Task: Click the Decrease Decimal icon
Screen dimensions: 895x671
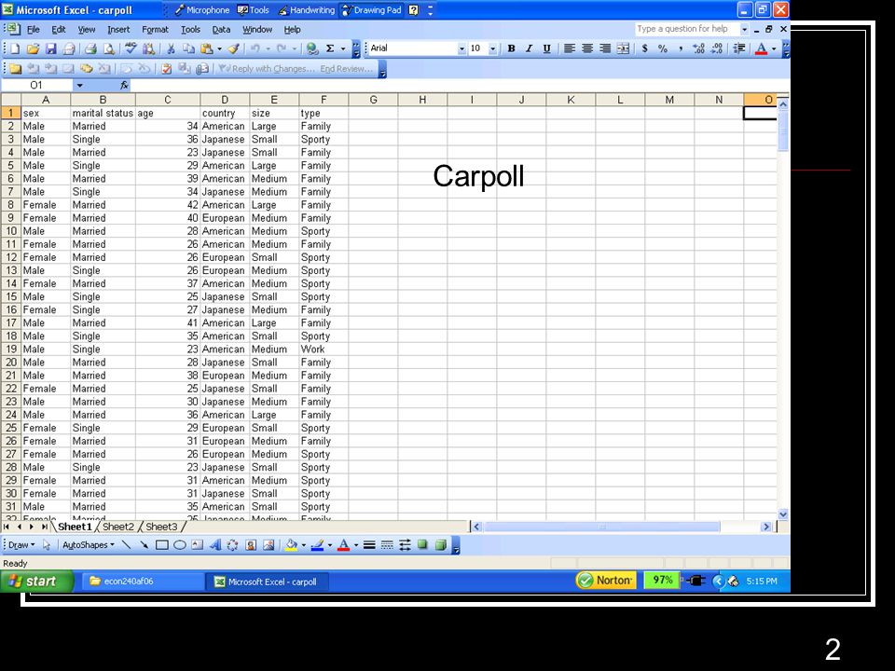Action: tap(717, 49)
